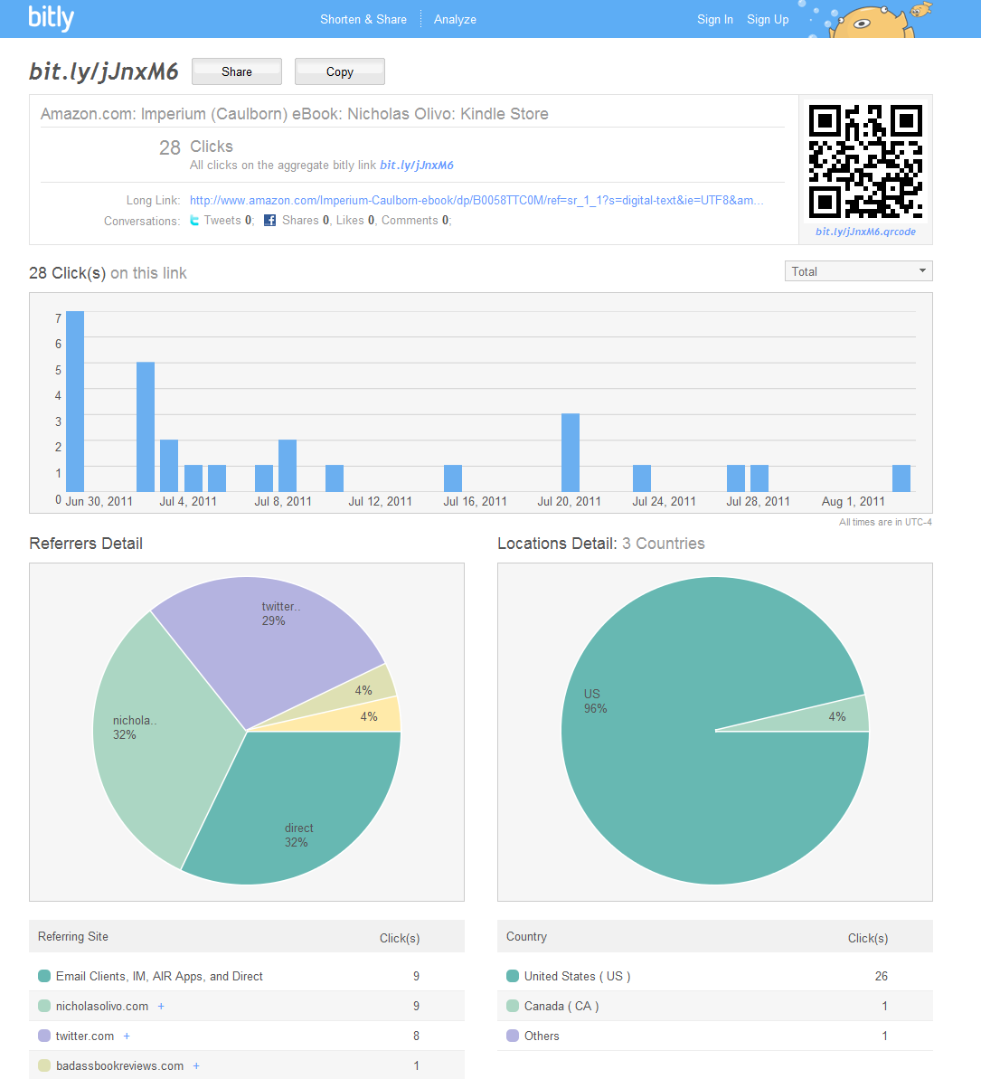Expand the nicholasolivo.com referrer with its plus

point(161,1006)
